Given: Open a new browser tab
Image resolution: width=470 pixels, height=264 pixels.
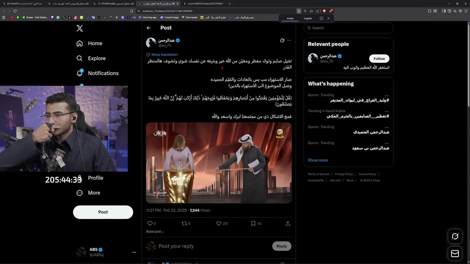Looking at the screenshot, I should click(229, 4).
